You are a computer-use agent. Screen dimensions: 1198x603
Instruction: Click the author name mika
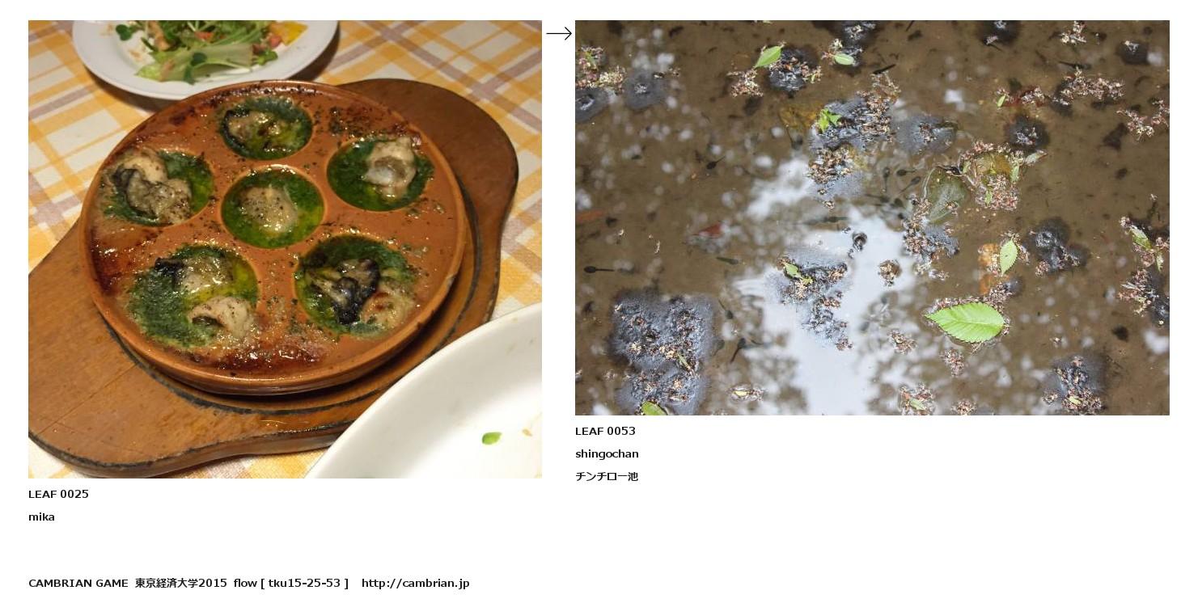tap(41, 517)
